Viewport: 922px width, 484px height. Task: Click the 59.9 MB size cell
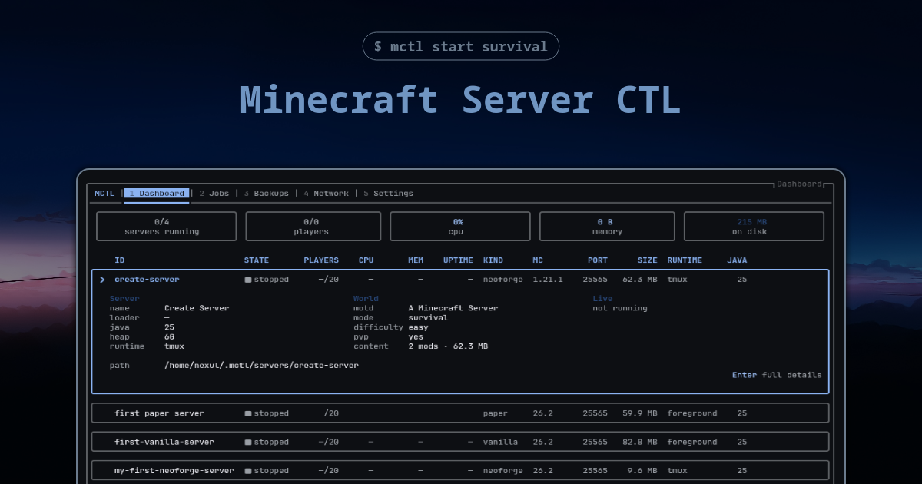(640, 413)
